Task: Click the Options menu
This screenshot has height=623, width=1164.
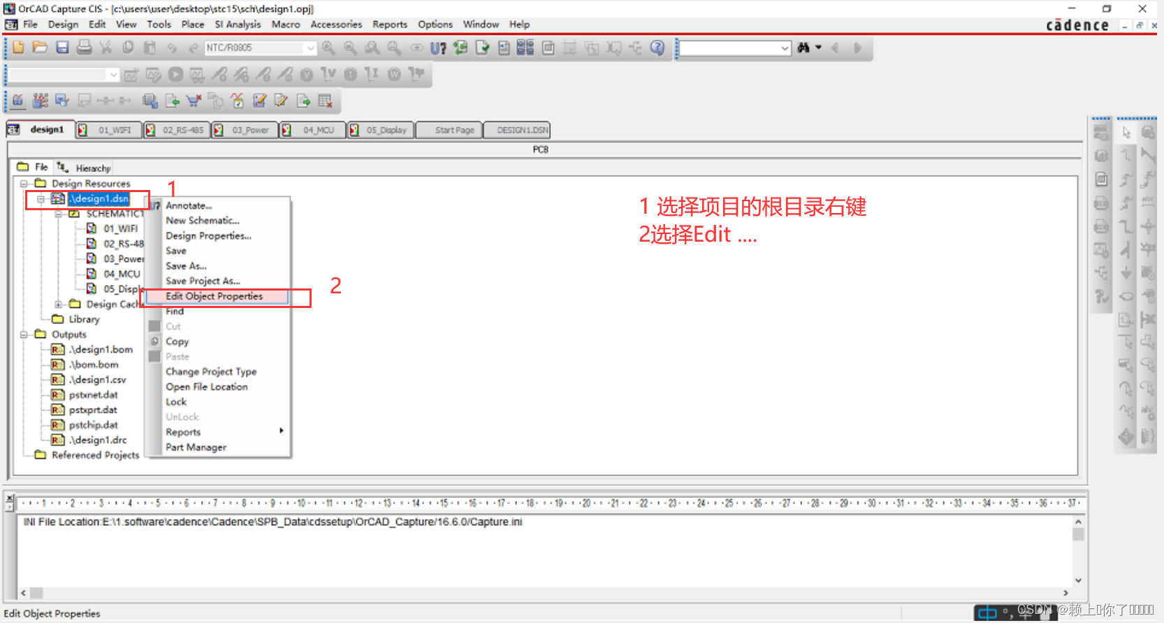Action: (435, 24)
